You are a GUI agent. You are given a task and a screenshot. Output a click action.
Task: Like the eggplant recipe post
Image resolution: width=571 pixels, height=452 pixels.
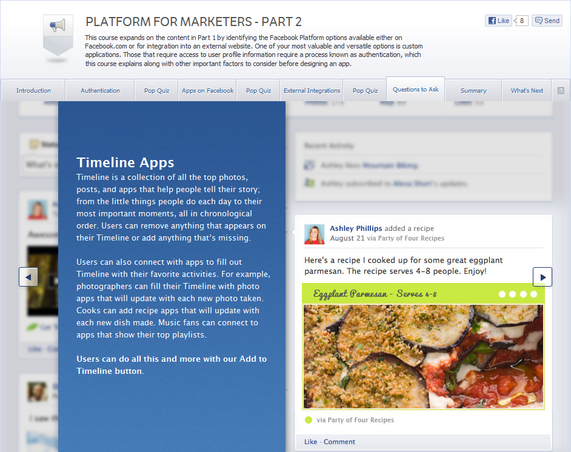tap(310, 442)
